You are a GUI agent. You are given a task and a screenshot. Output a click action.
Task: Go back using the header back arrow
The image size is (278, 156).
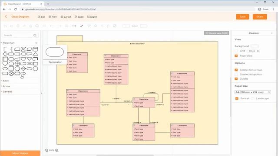[6, 16]
